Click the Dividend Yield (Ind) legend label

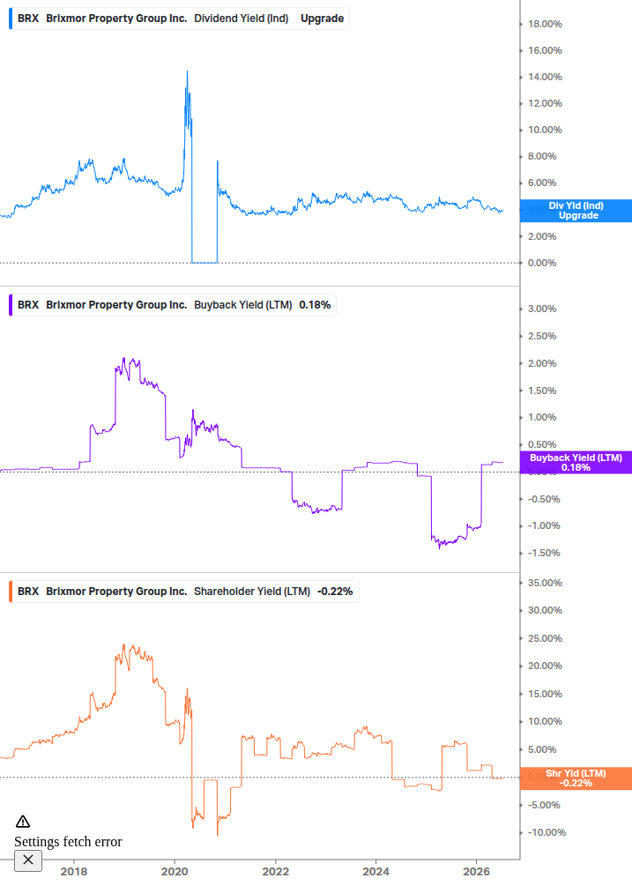tap(242, 19)
